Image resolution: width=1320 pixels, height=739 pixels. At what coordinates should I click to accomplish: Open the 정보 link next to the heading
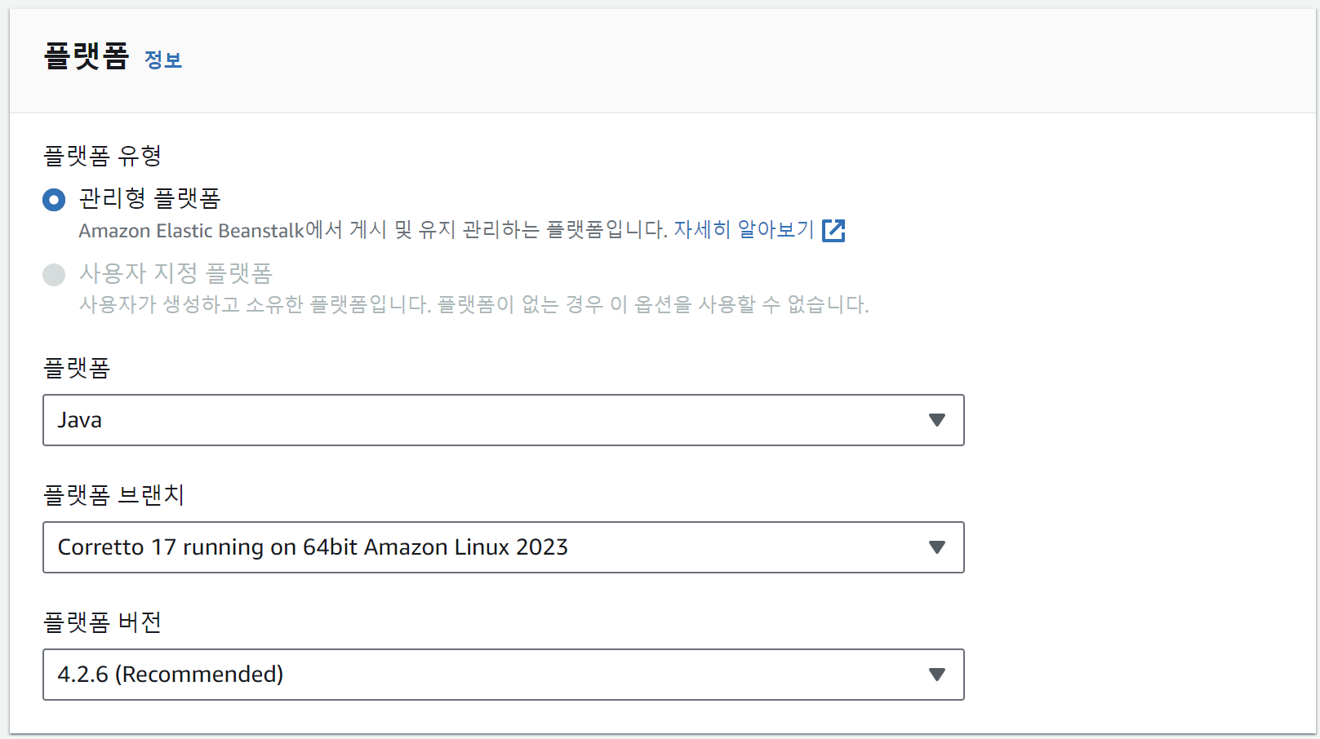pos(163,60)
